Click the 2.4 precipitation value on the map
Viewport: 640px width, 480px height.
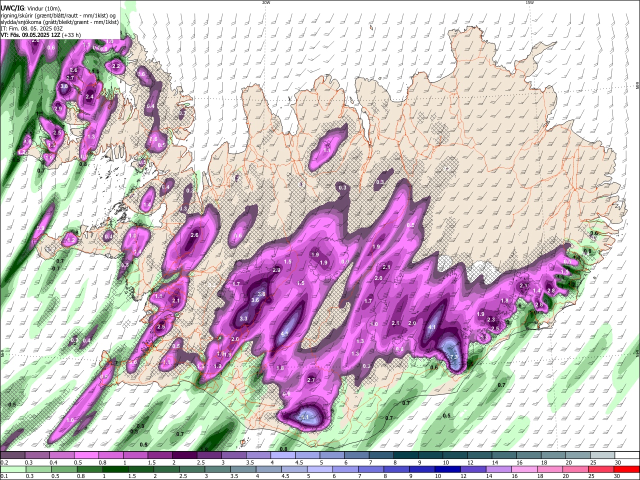pos(89,96)
